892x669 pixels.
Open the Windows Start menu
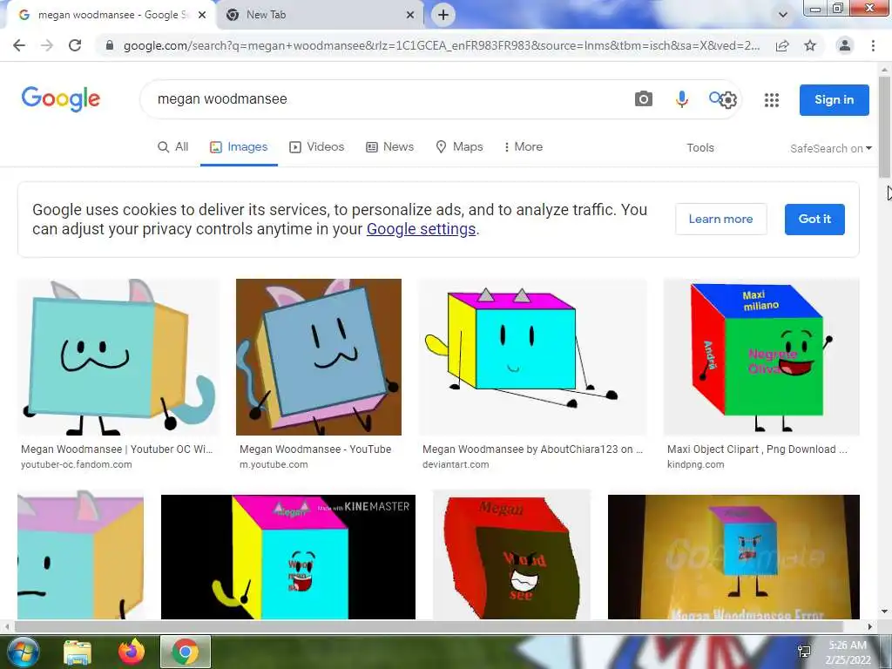tap(23, 652)
